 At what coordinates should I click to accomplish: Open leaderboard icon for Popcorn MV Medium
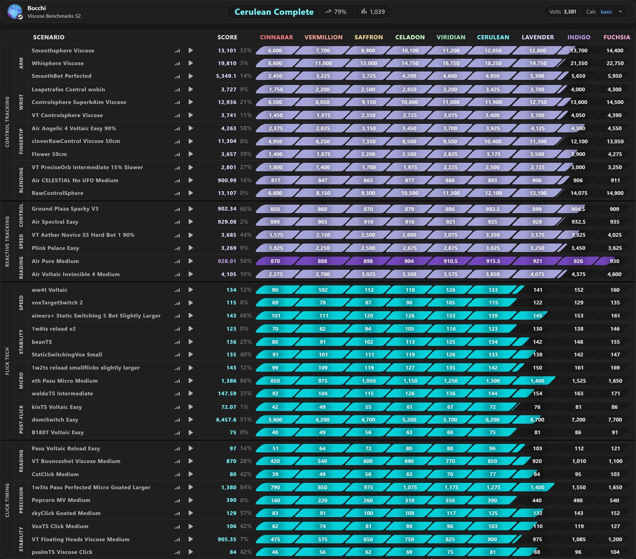(x=177, y=501)
